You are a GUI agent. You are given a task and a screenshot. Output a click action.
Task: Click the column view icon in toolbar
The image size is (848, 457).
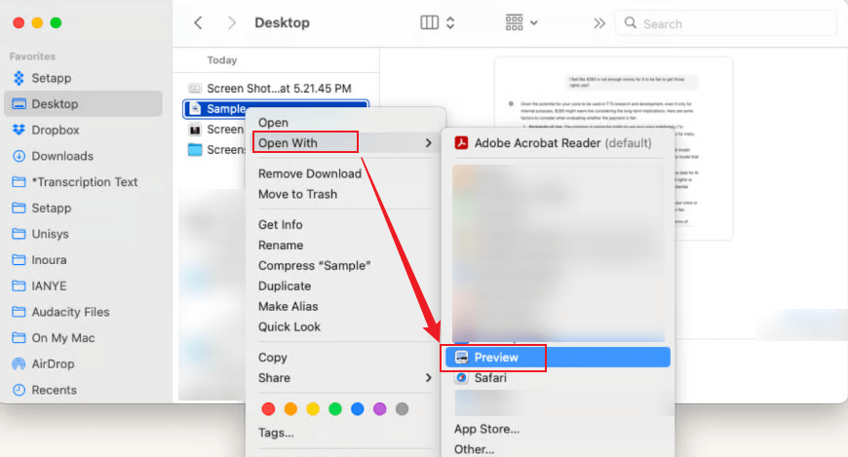click(x=429, y=22)
